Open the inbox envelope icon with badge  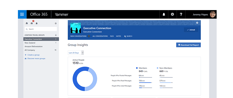(32, 23)
